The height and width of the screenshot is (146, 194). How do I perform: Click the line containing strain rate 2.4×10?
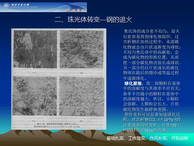(152, 120)
